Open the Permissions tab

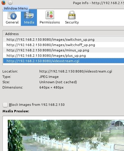click(x=50, y=18)
